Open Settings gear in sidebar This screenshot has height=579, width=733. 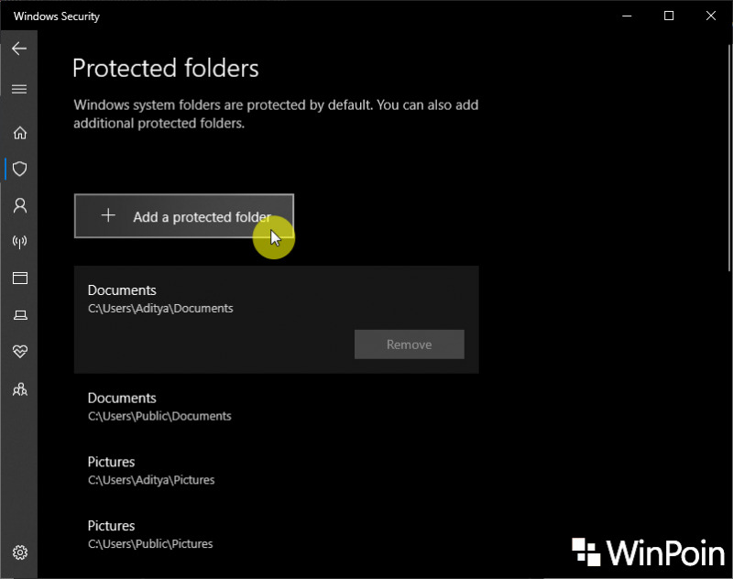pos(19,552)
